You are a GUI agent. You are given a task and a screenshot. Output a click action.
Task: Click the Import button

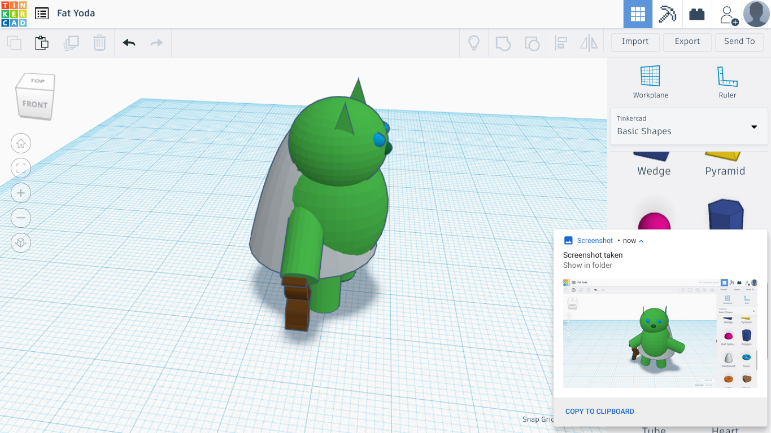(635, 42)
